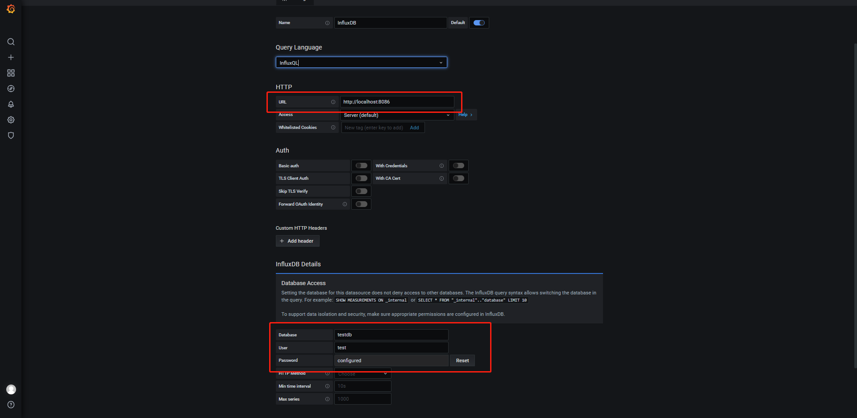The height and width of the screenshot is (418, 857).
Task: Show info tooltip for Whitelisted Cookies
Action: pyautogui.click(x=333, y=128)
